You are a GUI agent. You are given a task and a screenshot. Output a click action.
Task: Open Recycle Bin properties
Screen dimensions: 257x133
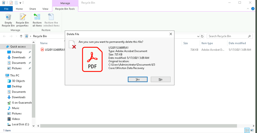pyautogui.click(x=22, y=20)
